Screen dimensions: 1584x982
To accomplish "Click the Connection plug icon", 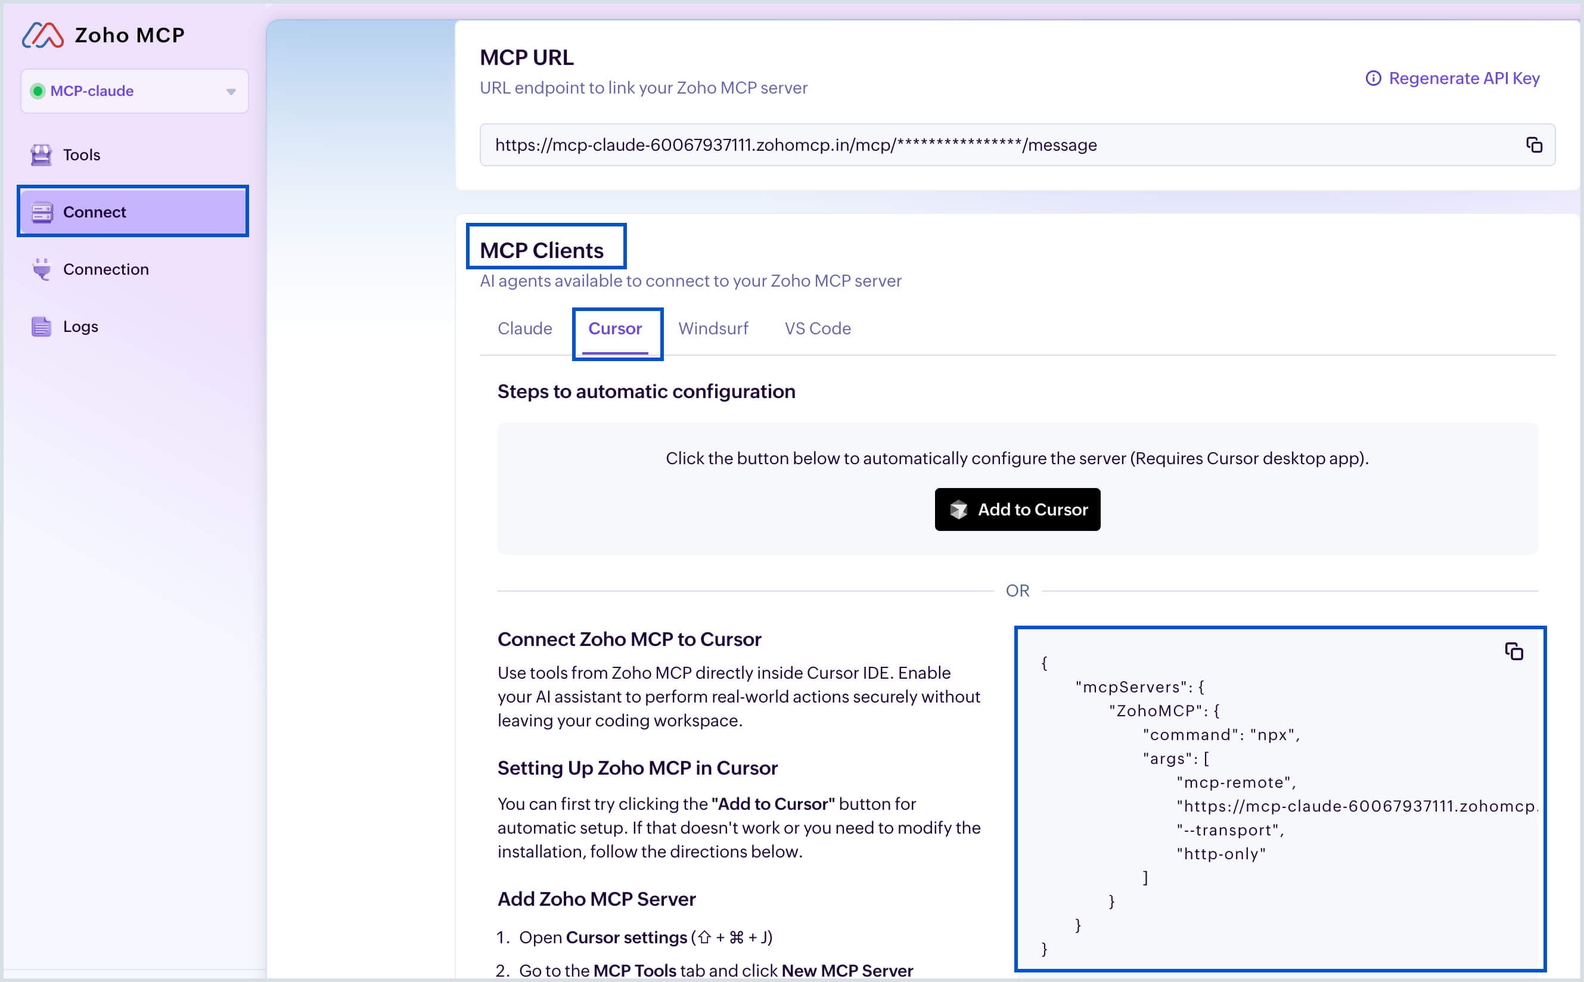I will [x=42, y=269].
